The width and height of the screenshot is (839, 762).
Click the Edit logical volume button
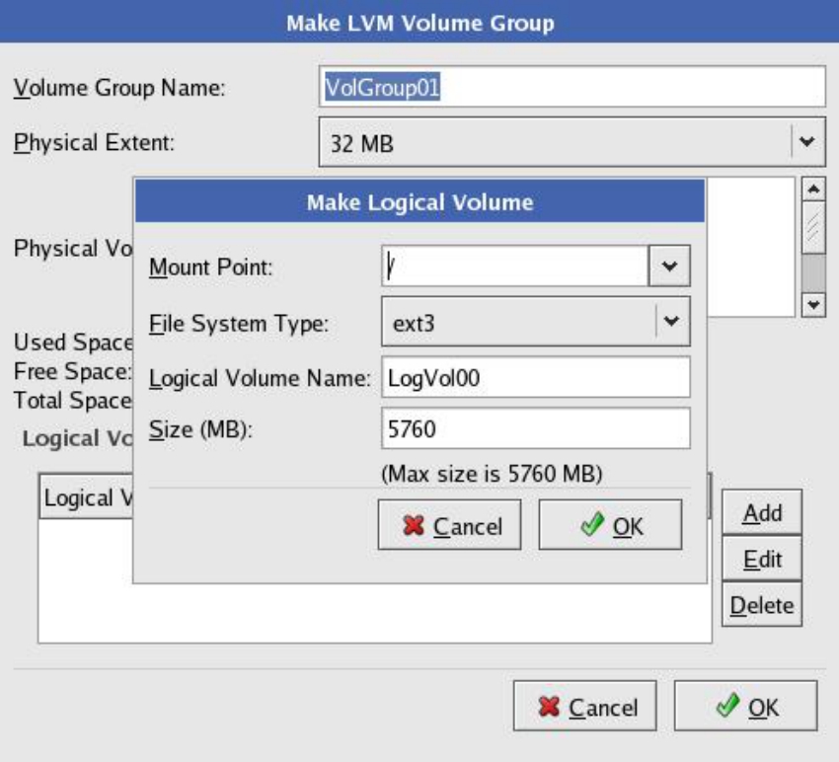coord(762,560)
